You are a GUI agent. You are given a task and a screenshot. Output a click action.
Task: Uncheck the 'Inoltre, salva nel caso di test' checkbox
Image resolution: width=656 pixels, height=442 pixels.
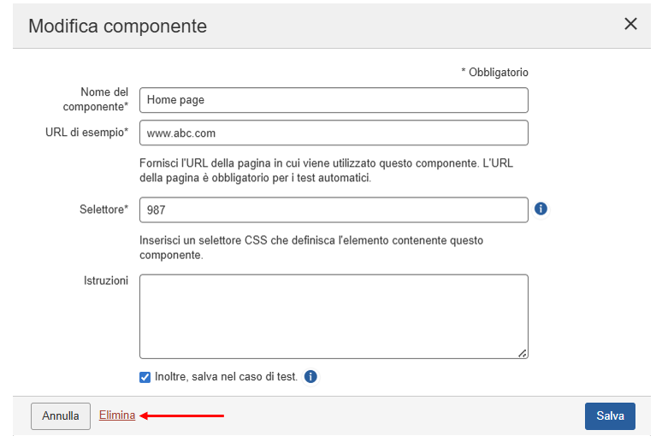tap(145, 376)
